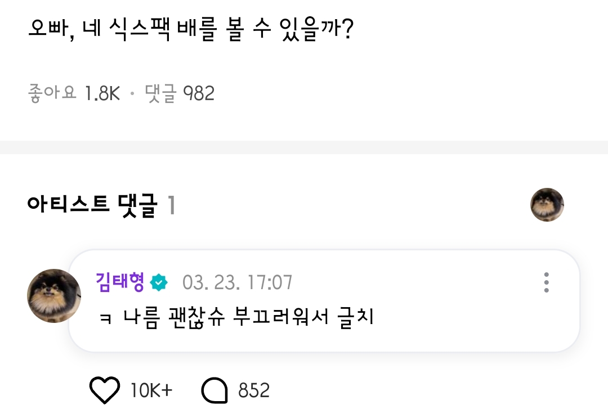This screenshot has width=608, height=418.
Task: Click the artist comment count 1
Action: coord(171,206)
